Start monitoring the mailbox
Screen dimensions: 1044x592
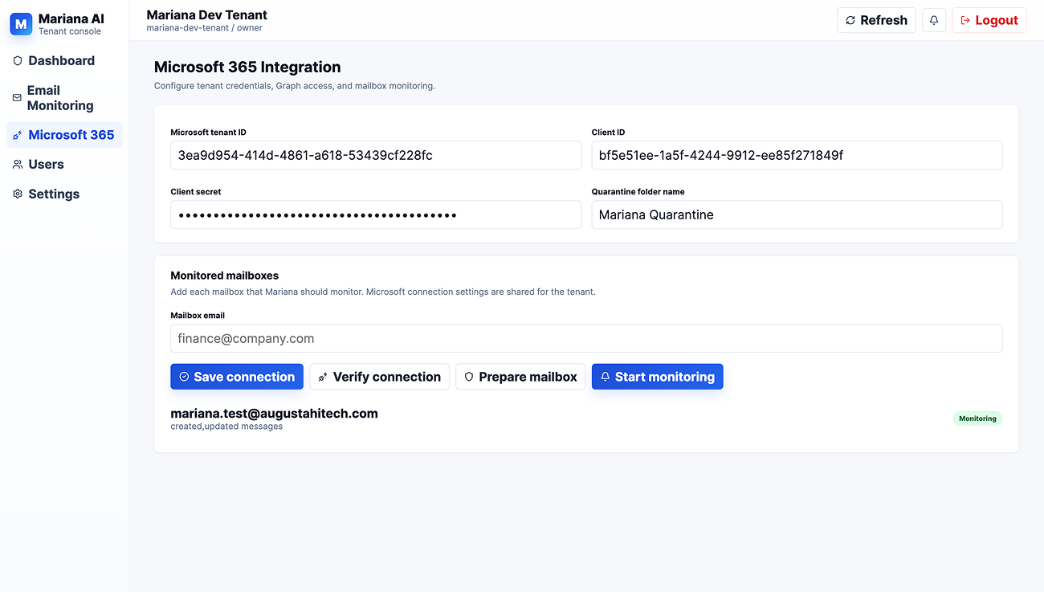coord(658,377)
